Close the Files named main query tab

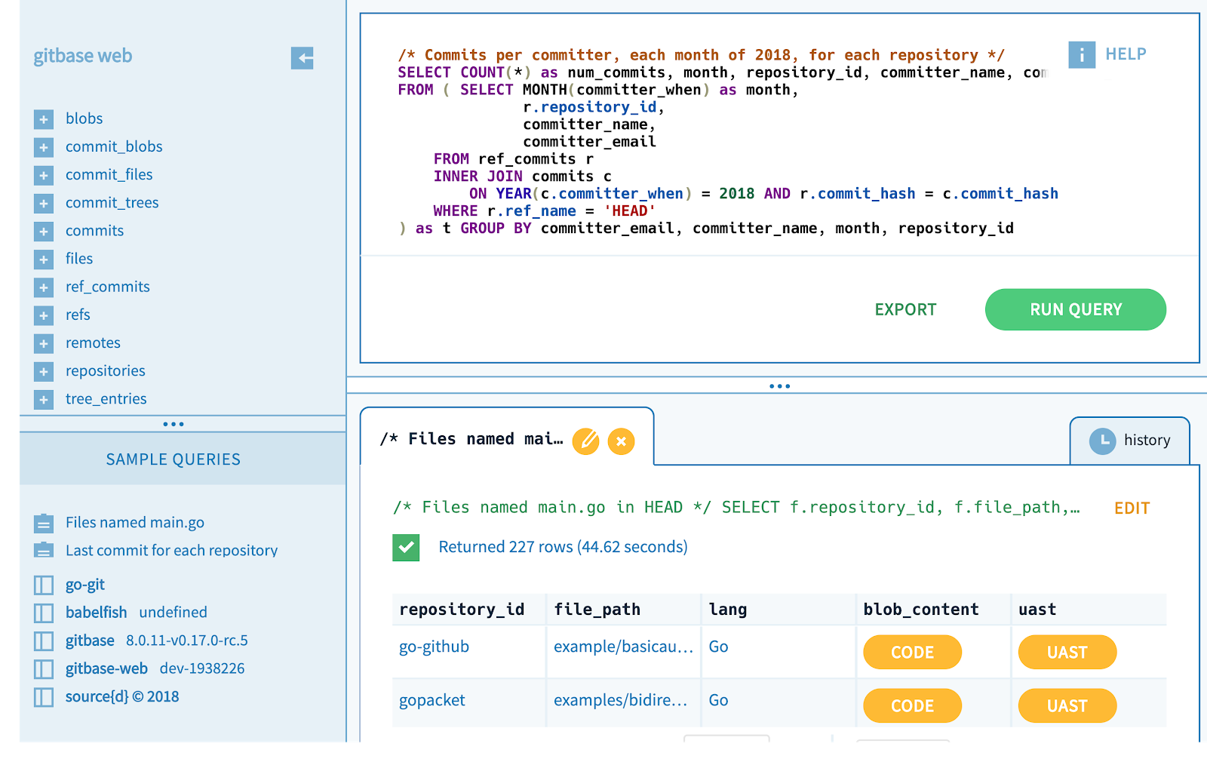coord(621,440)
